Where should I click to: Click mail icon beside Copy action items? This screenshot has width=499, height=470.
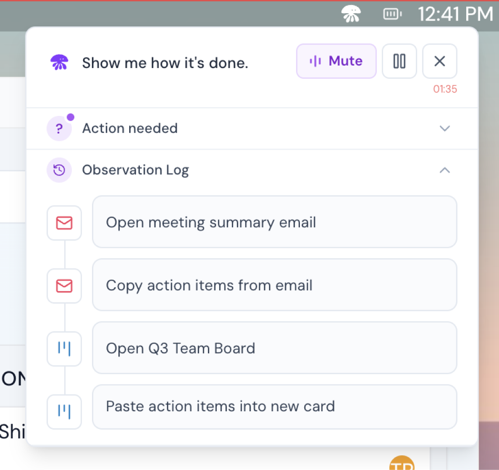64,286
